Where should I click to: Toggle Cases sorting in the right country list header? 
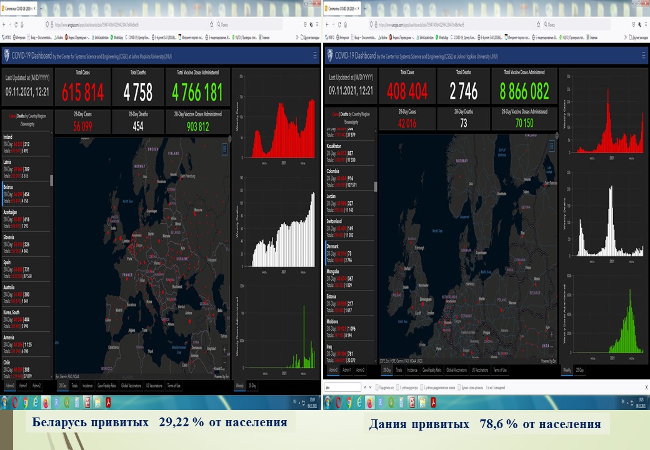tap(335, 114)
